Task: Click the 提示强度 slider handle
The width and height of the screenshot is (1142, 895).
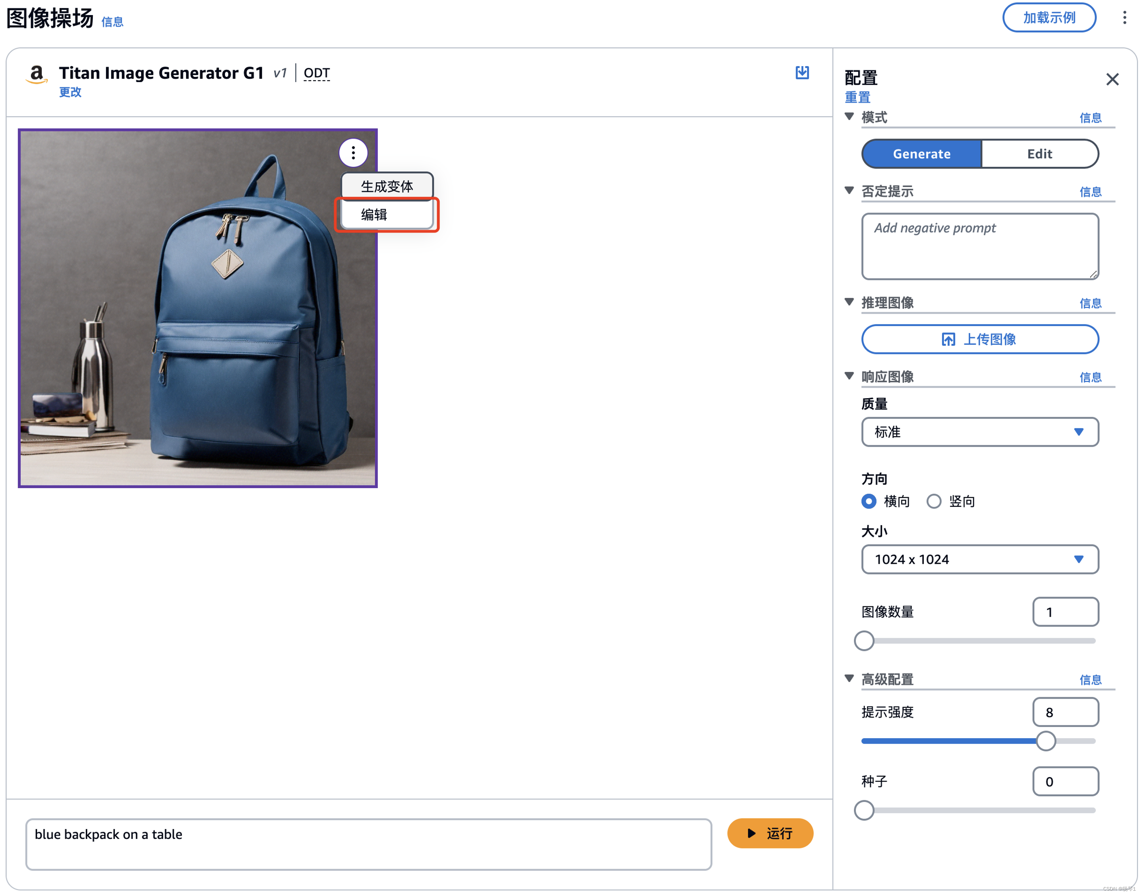Action: 1045,741
